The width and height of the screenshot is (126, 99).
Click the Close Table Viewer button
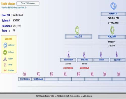pyautogui.click(x=28, y=4)
